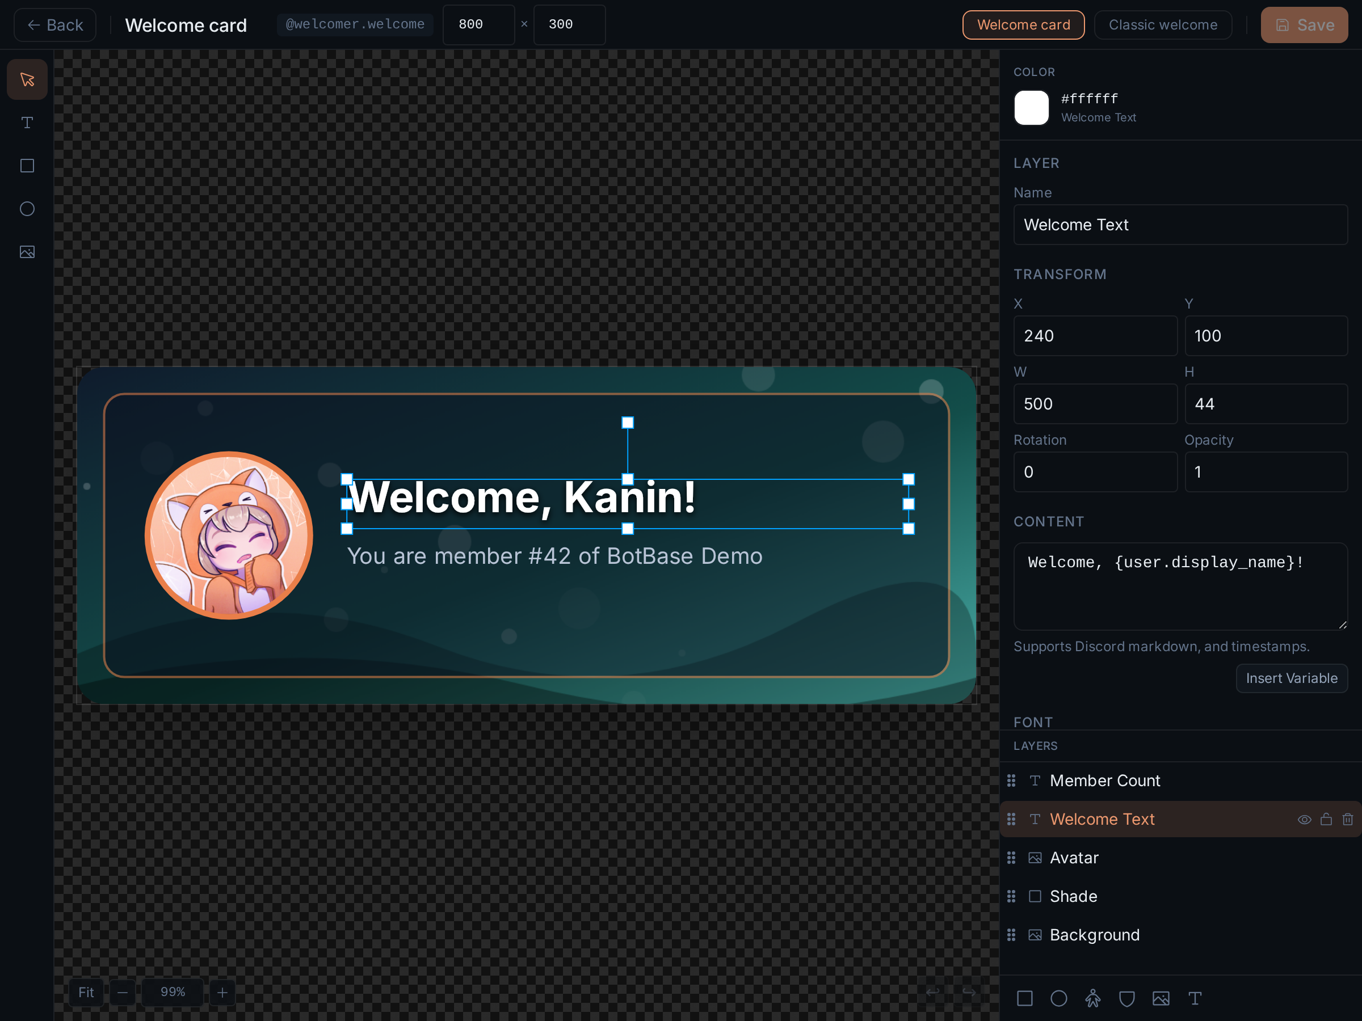Select the Member Count layer

pyautogui.click(x=1180, y=780)
